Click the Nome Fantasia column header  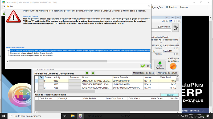(x=128, y=77)
